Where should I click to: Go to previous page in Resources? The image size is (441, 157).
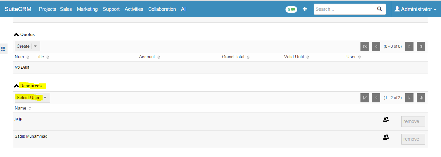[376, 97]
